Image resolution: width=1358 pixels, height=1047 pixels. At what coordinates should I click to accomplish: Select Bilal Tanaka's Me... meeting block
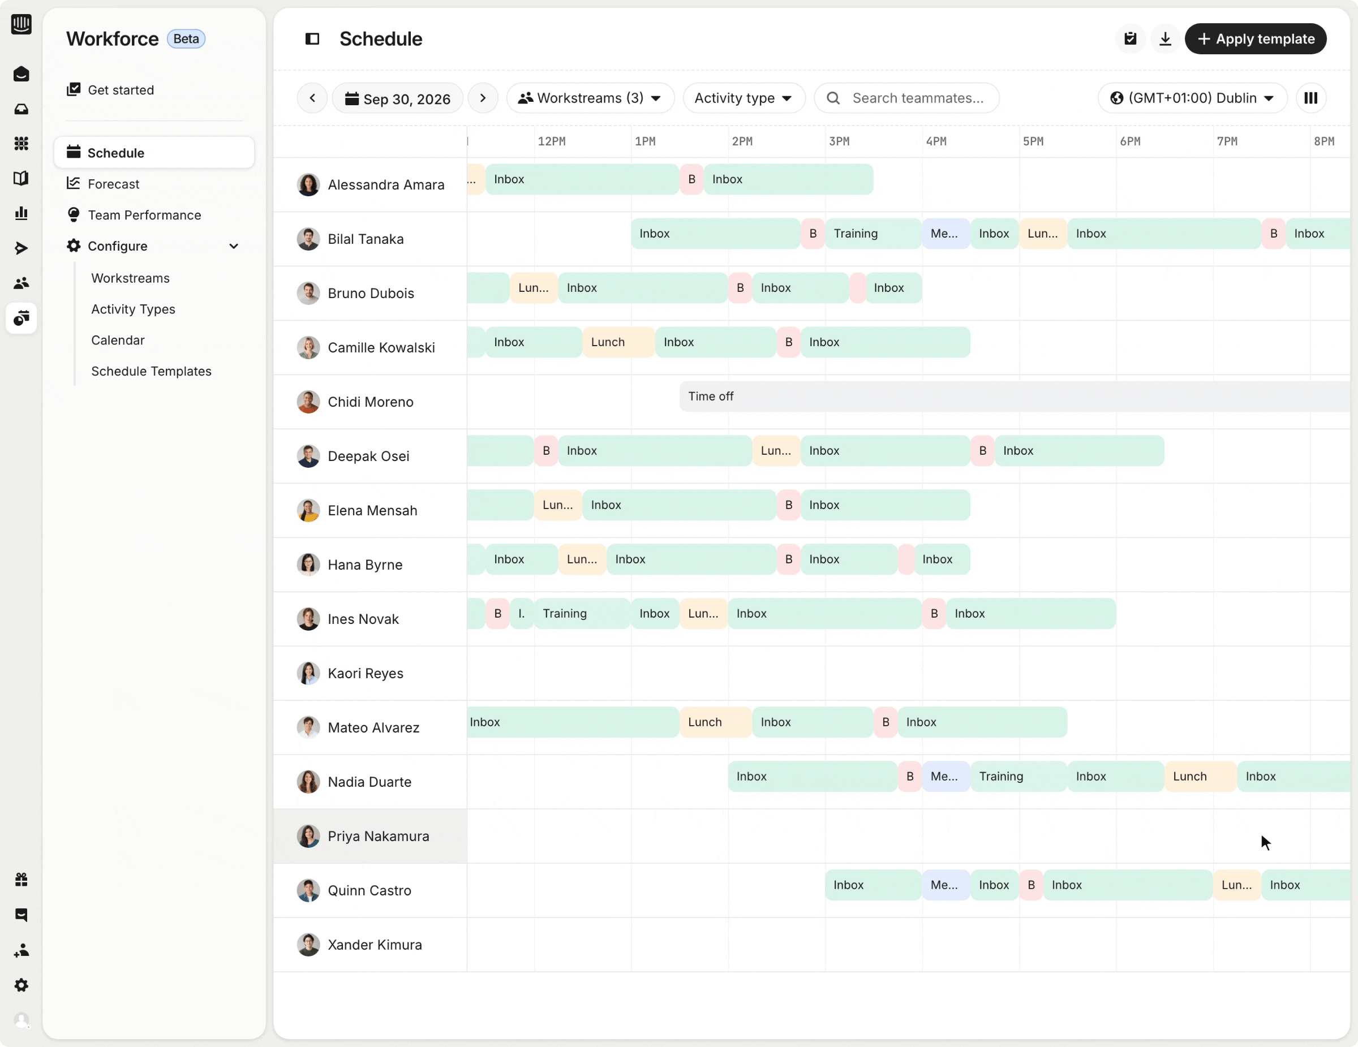pos(946,234)
